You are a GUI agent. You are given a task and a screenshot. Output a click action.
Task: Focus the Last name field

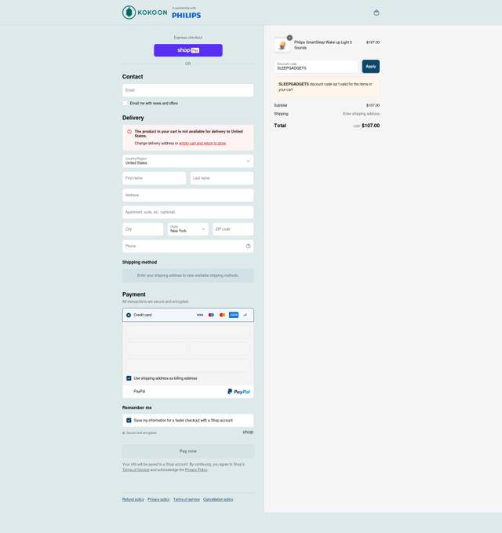[x=222, y=178]
